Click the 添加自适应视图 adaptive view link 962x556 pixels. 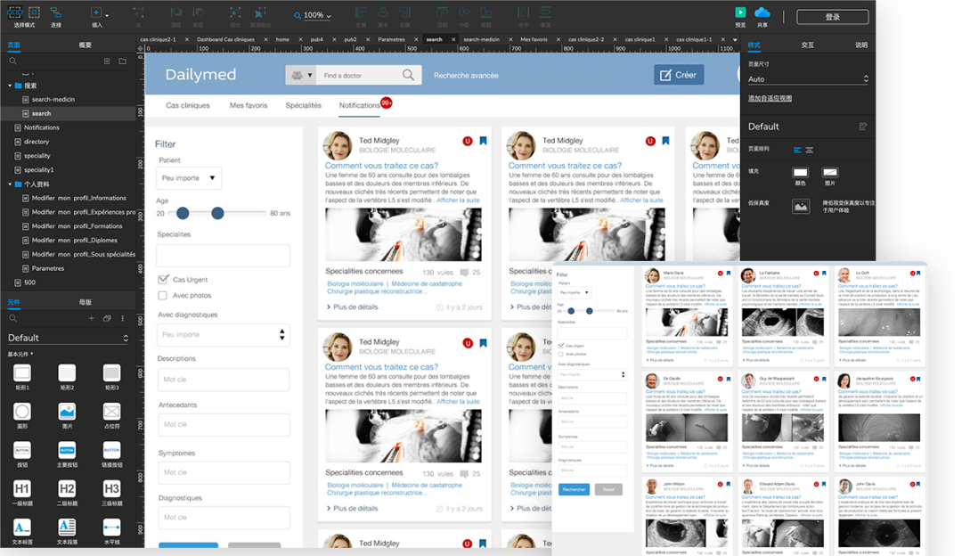[x=770, y=98]
